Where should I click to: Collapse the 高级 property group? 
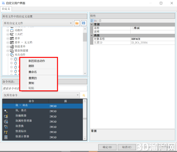92,35
